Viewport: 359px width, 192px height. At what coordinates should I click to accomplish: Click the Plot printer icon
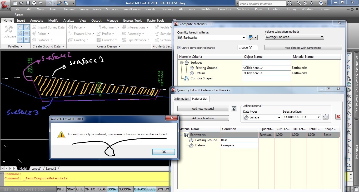pos(34,3)
